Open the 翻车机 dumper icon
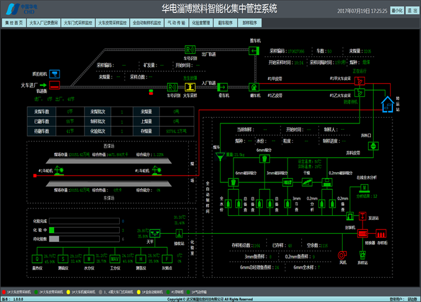The width and height of the screenshot is (421, 302). click(x=253, y=87)
